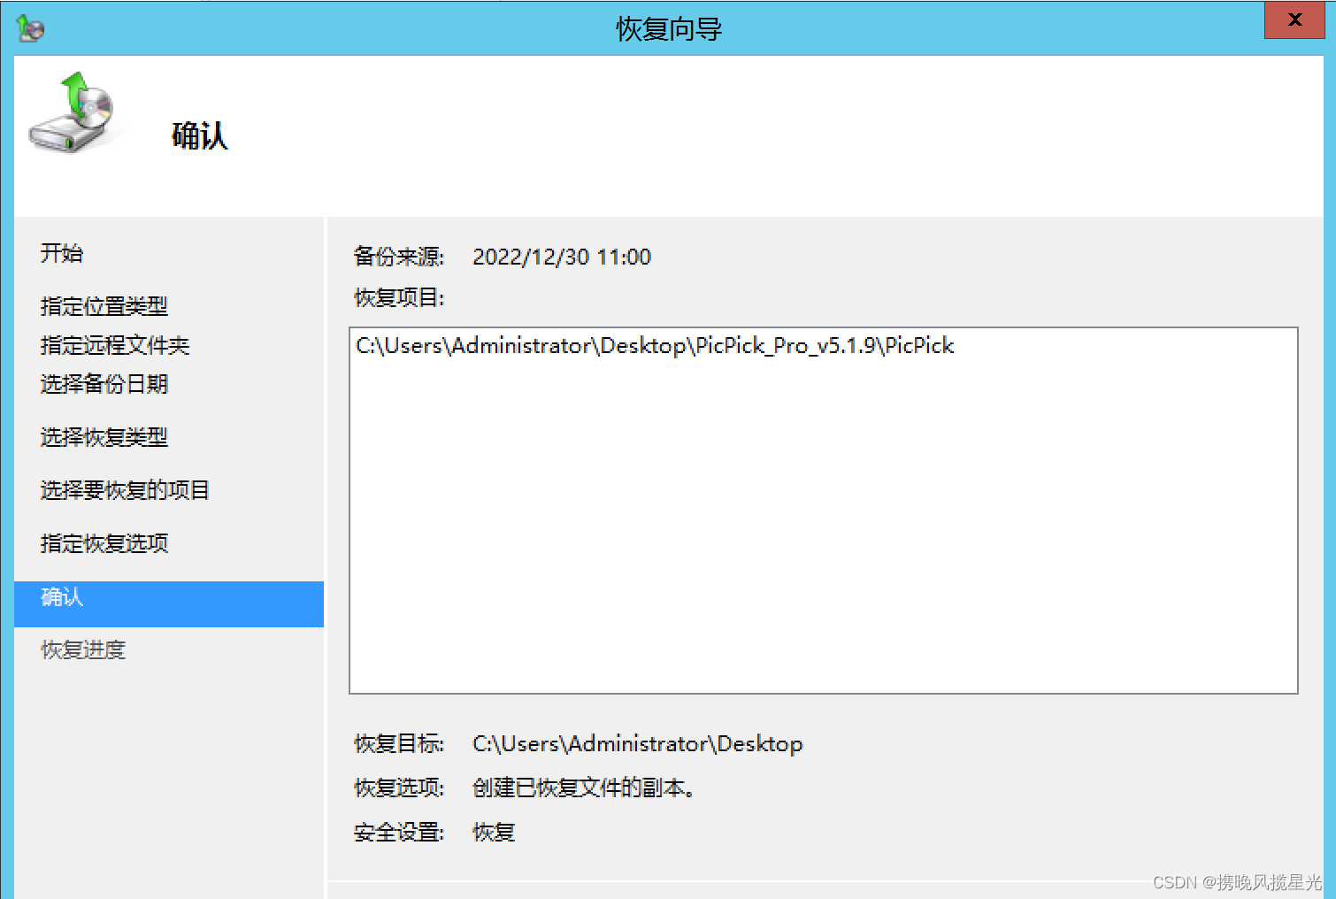Click the 恢复目标 label
The width and height of the screenshot is (1336, 899).
(399, 743)
